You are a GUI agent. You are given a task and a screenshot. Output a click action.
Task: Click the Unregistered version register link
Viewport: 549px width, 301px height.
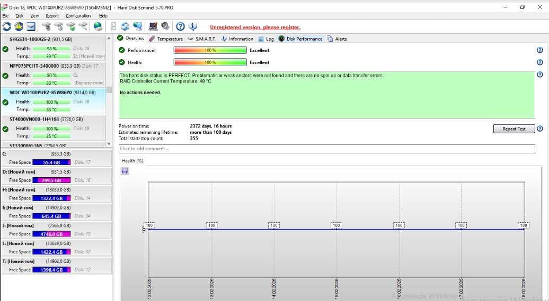pos(255,28)
